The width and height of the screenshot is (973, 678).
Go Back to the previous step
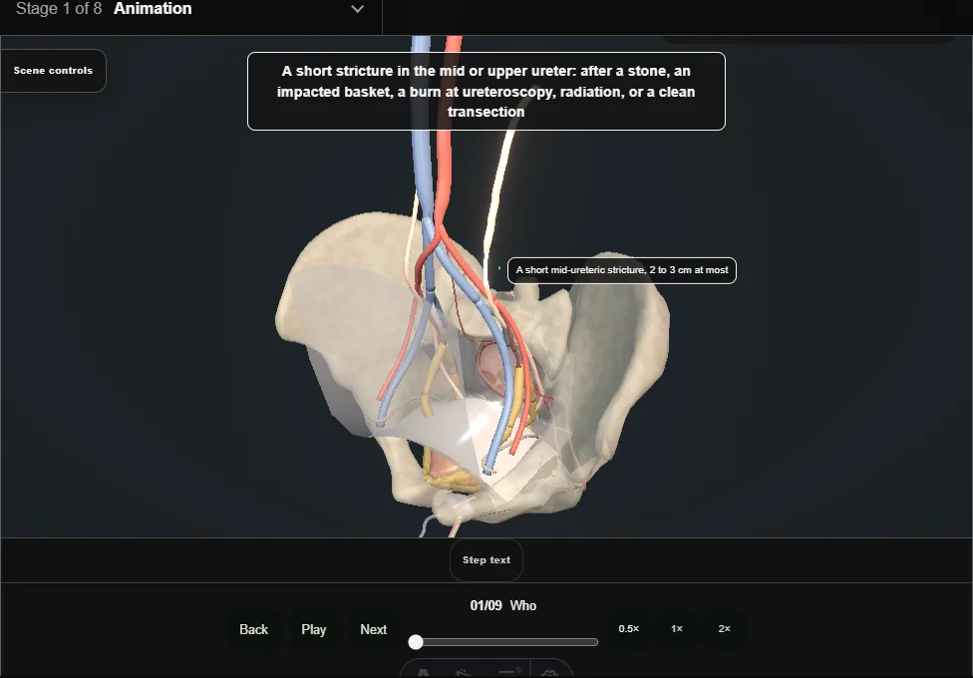[254, 629]
